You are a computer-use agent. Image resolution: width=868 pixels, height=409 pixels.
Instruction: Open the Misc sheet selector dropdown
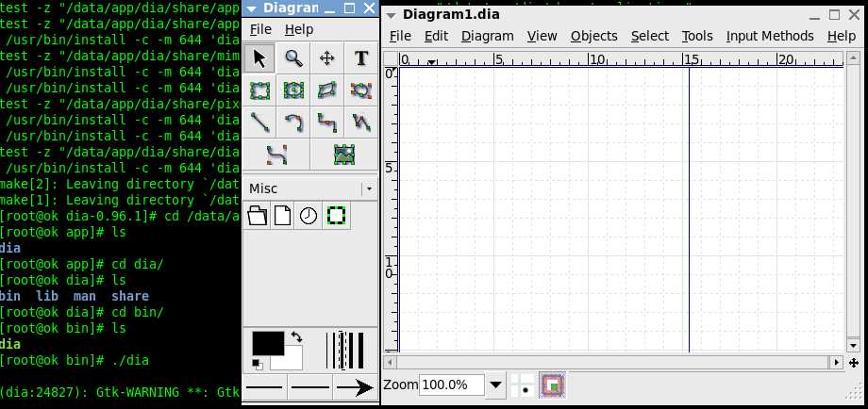pos(369,189)
